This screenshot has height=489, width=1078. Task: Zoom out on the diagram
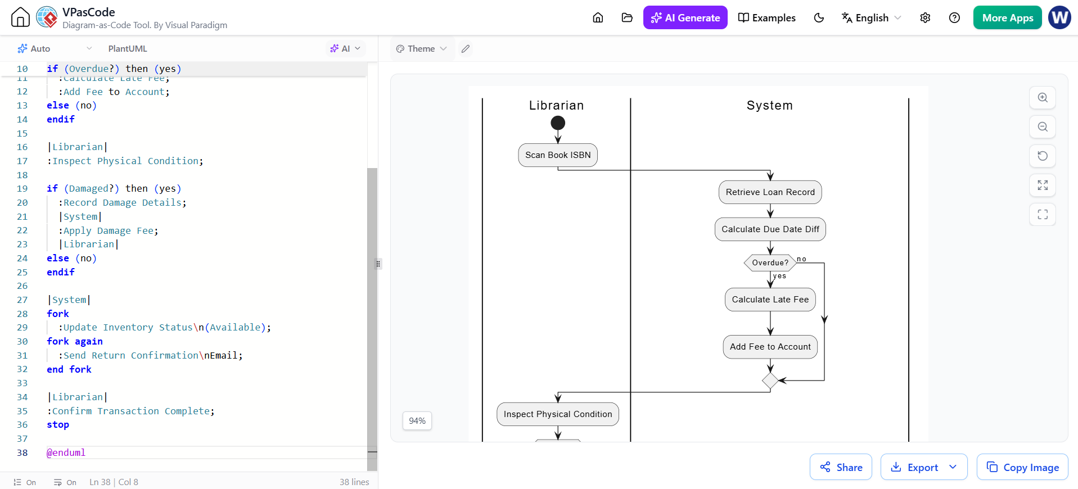[1043, 126]
